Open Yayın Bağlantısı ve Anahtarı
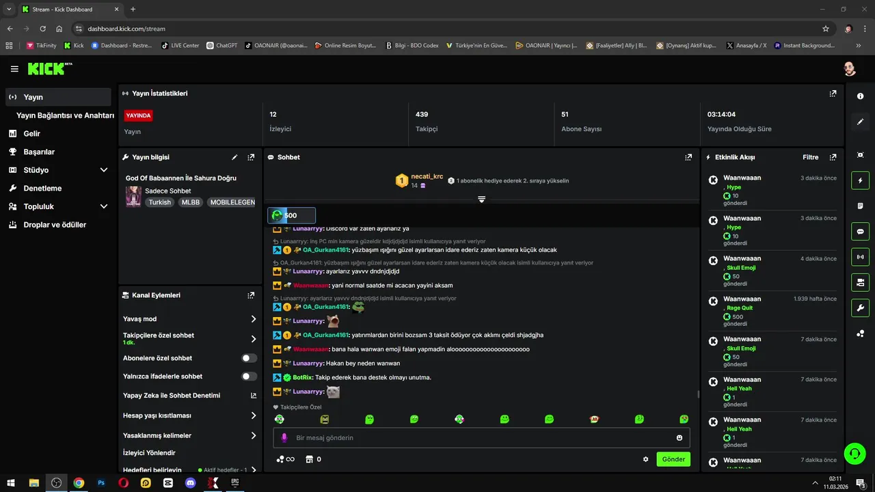875x492 pixels. point(65,115)
